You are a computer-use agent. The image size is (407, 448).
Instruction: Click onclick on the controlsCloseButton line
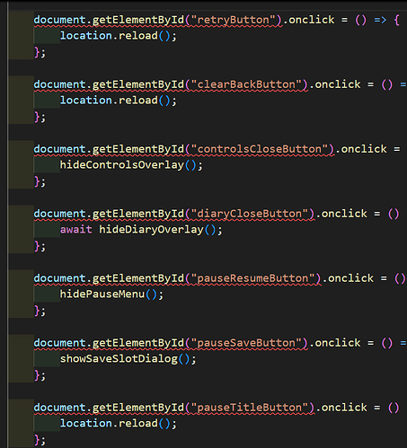364,149
